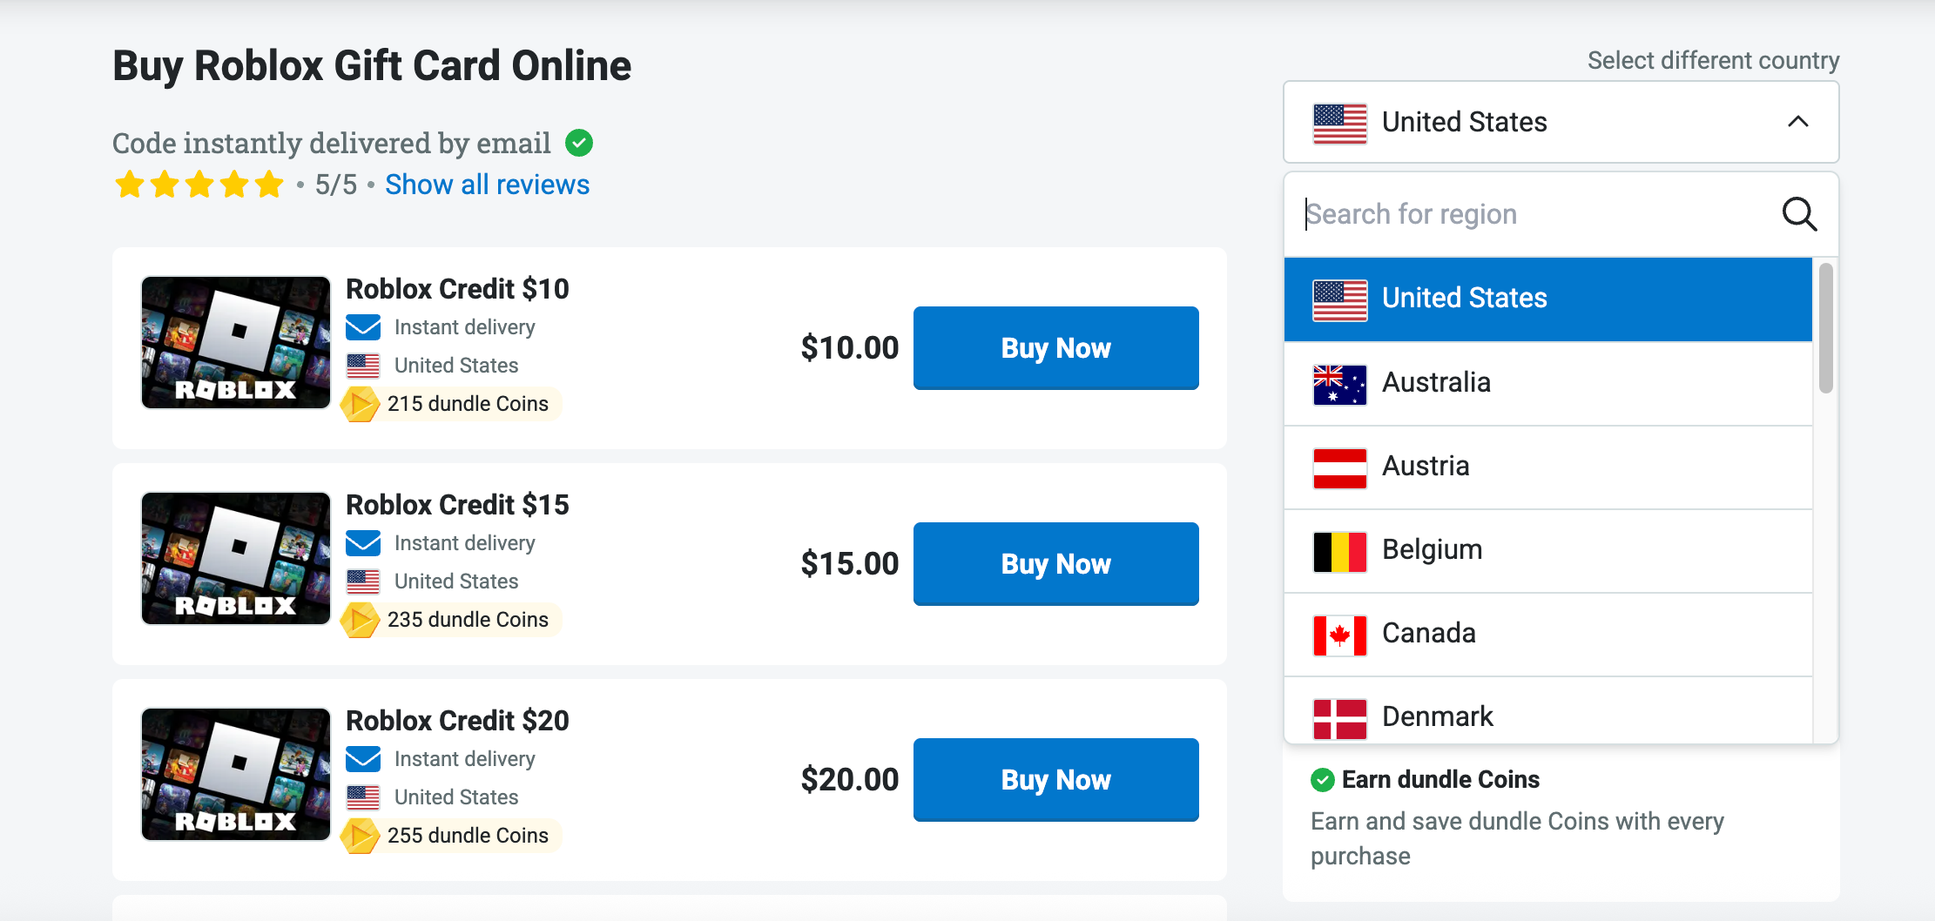
Task: Buy the Roblox Credit $10 card now
Action: click(x=1055, y=348)
